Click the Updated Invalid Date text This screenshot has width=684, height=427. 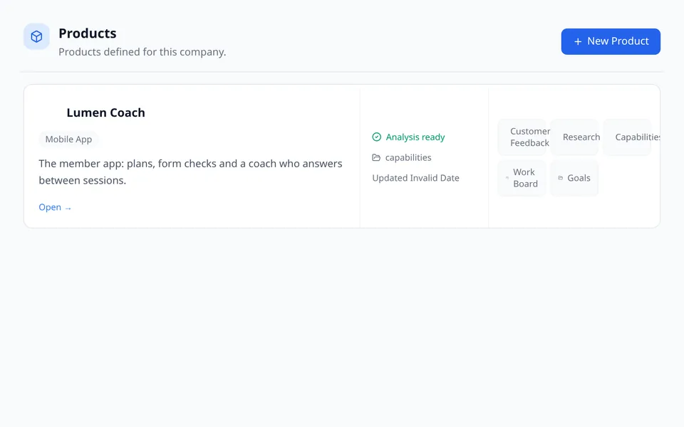coord(415,178)
